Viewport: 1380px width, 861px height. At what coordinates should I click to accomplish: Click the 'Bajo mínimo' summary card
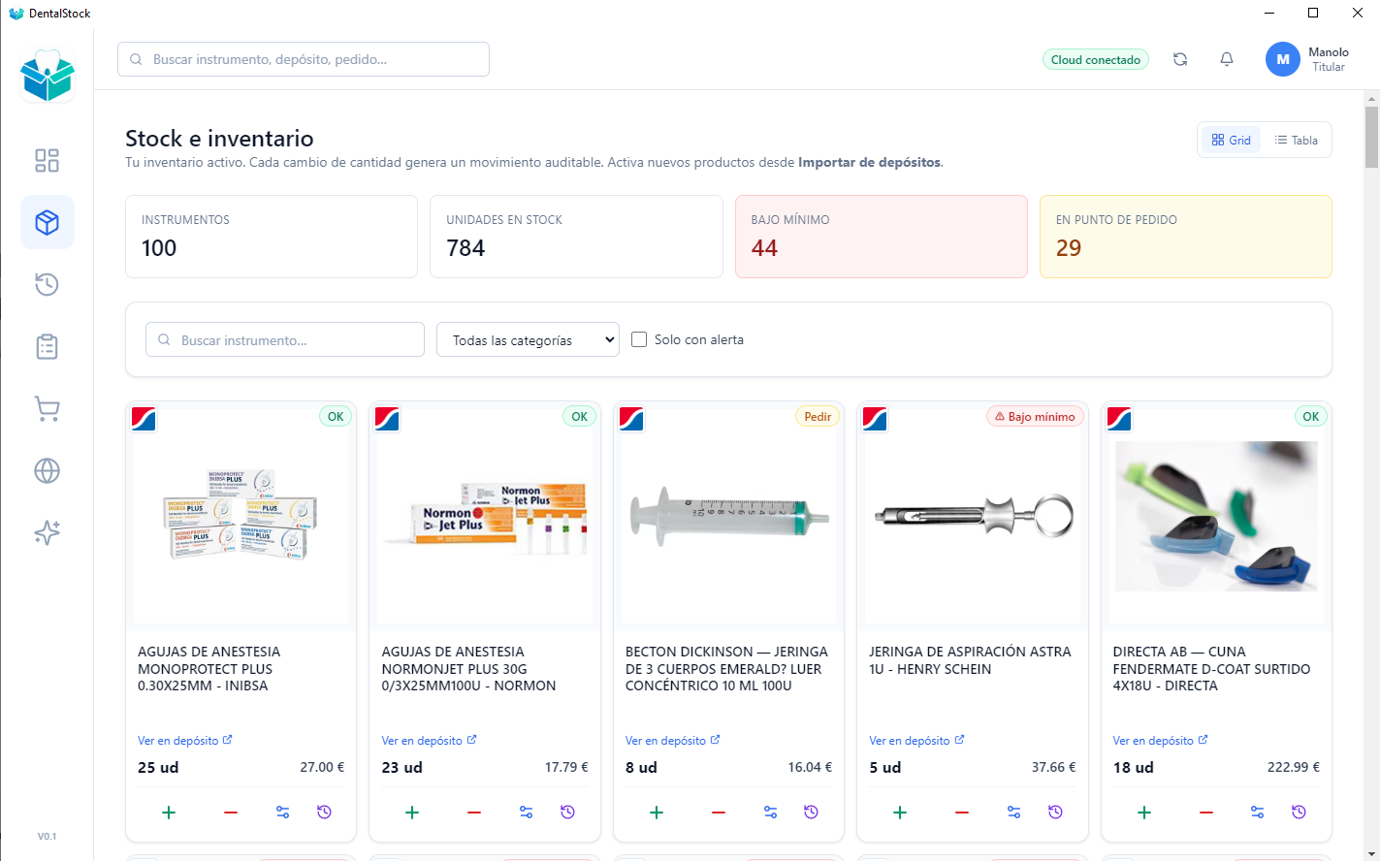coord(882,237)
